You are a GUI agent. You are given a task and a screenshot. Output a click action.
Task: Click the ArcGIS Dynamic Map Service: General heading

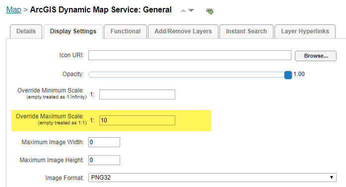point(101,10)
